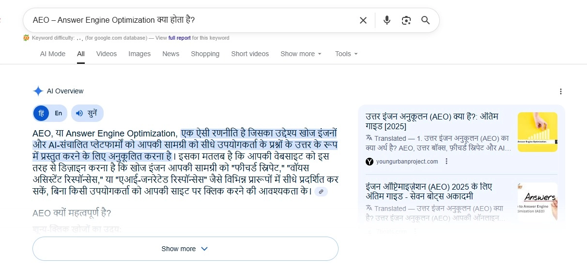Open the Images tab
This screenshot has height=270, width=587.
pos(139,54)
